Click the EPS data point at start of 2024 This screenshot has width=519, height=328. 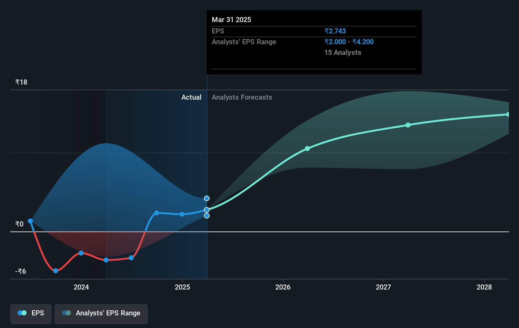click(81, 253)
